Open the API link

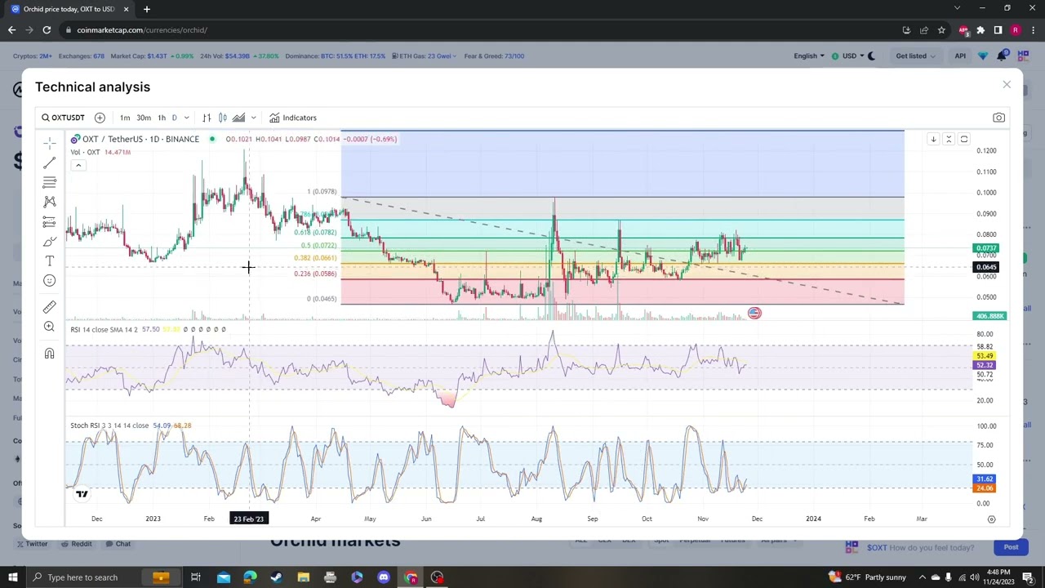coord(960,56)
